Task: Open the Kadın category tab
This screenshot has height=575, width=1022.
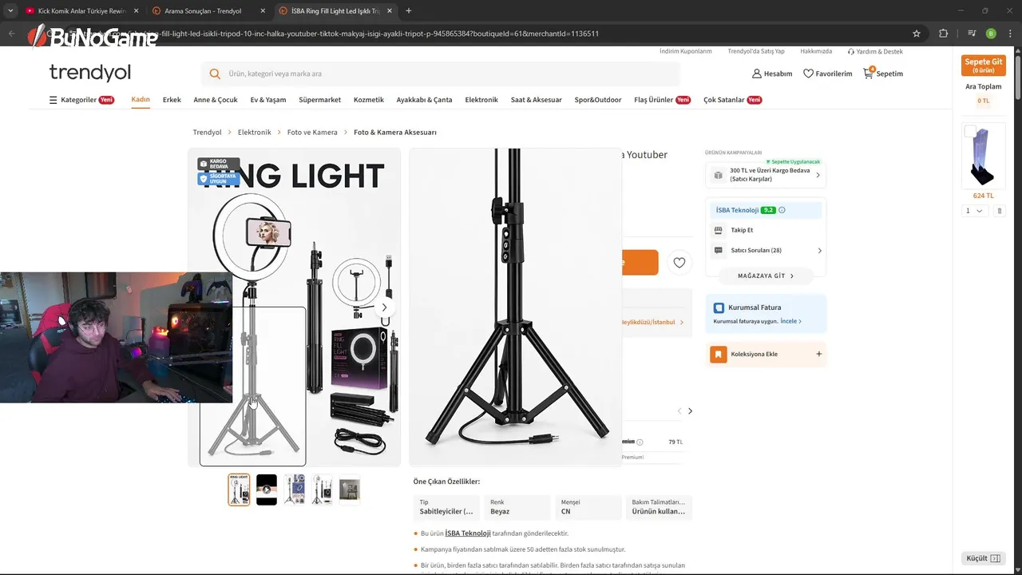Action: point(141,100)
